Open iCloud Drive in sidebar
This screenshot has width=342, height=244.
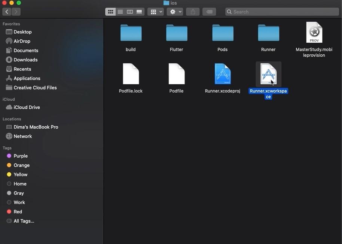tap(27, 107)
